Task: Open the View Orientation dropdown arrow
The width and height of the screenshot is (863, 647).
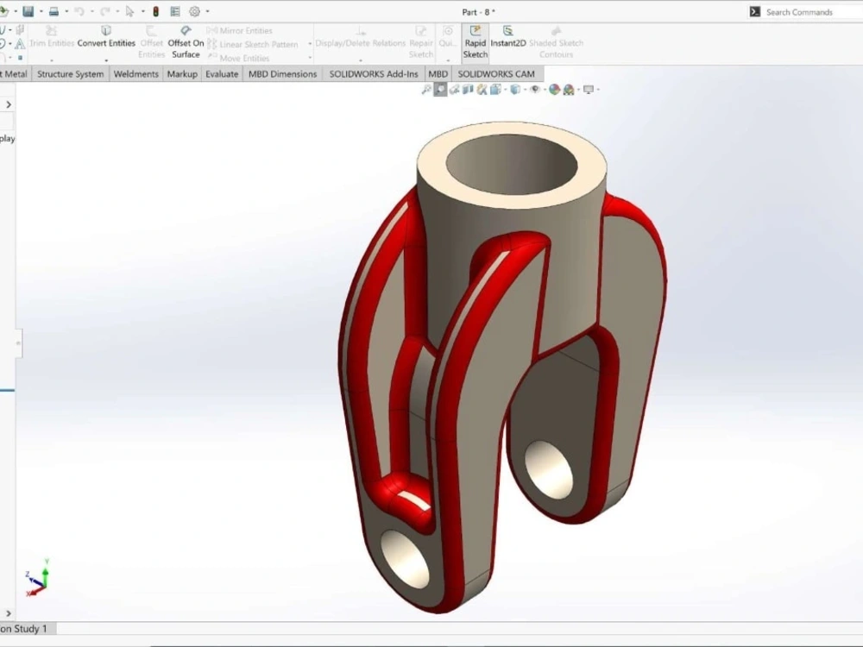Action: [505, 89]
